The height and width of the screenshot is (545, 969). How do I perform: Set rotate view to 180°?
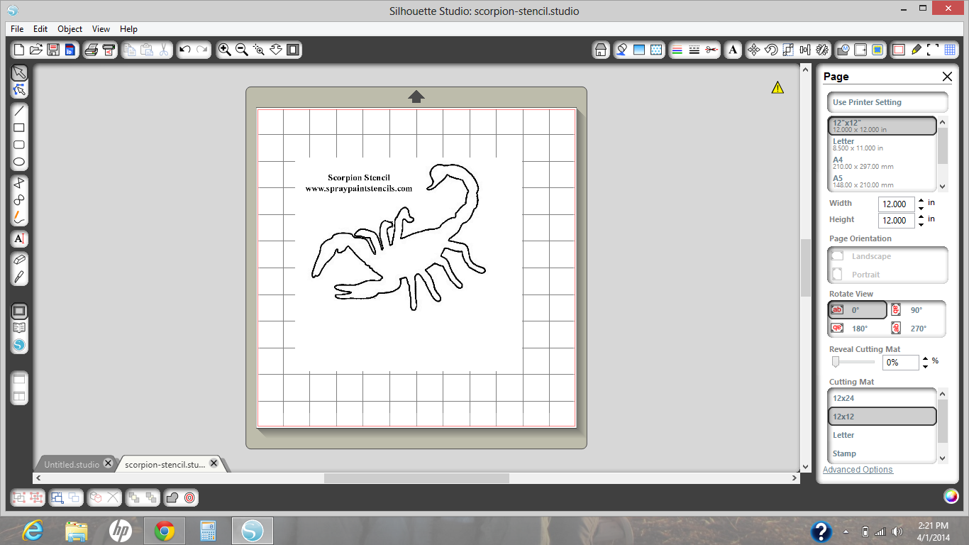[857, 329]
